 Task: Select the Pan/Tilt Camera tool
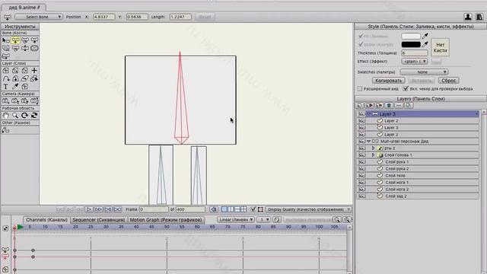34,101
